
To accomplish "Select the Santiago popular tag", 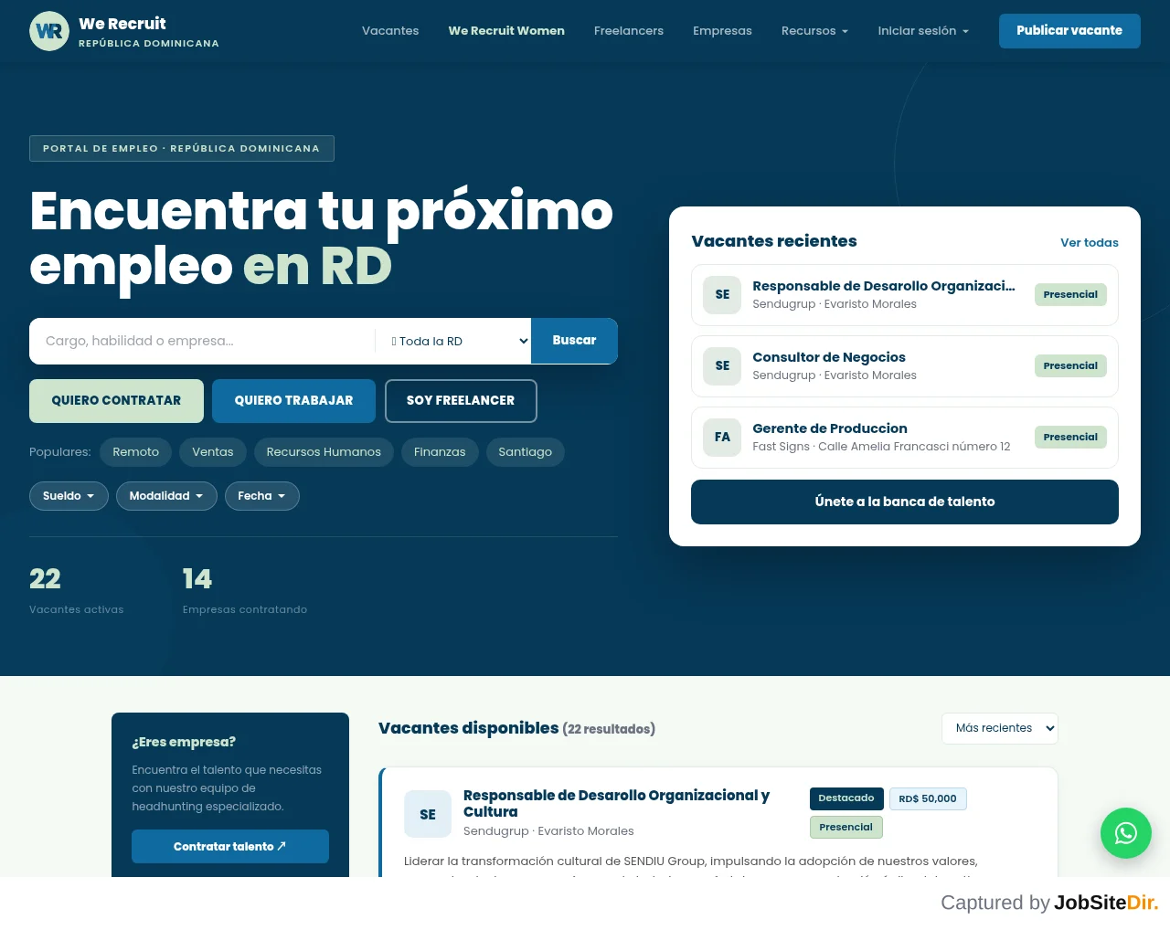I will (x=525, y=452).
